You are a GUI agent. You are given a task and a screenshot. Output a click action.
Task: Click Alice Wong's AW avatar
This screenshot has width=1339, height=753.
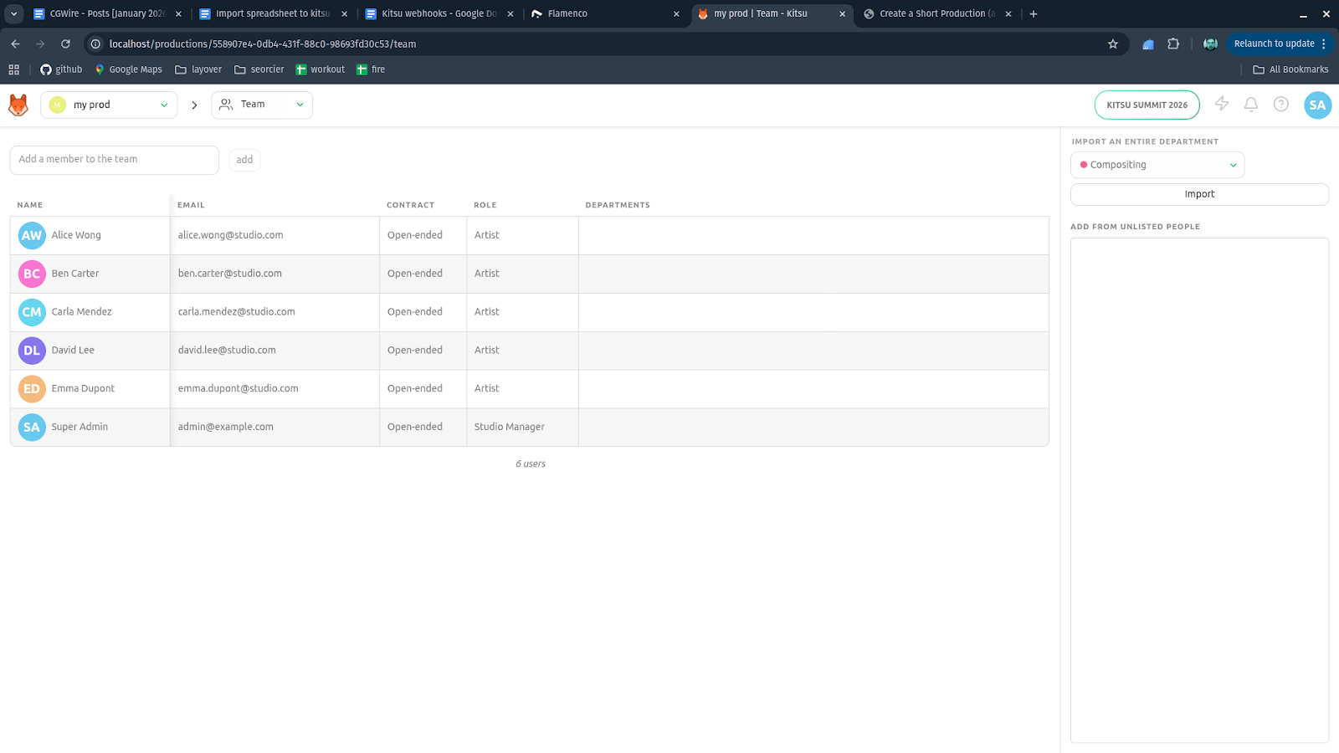[32, 236]
